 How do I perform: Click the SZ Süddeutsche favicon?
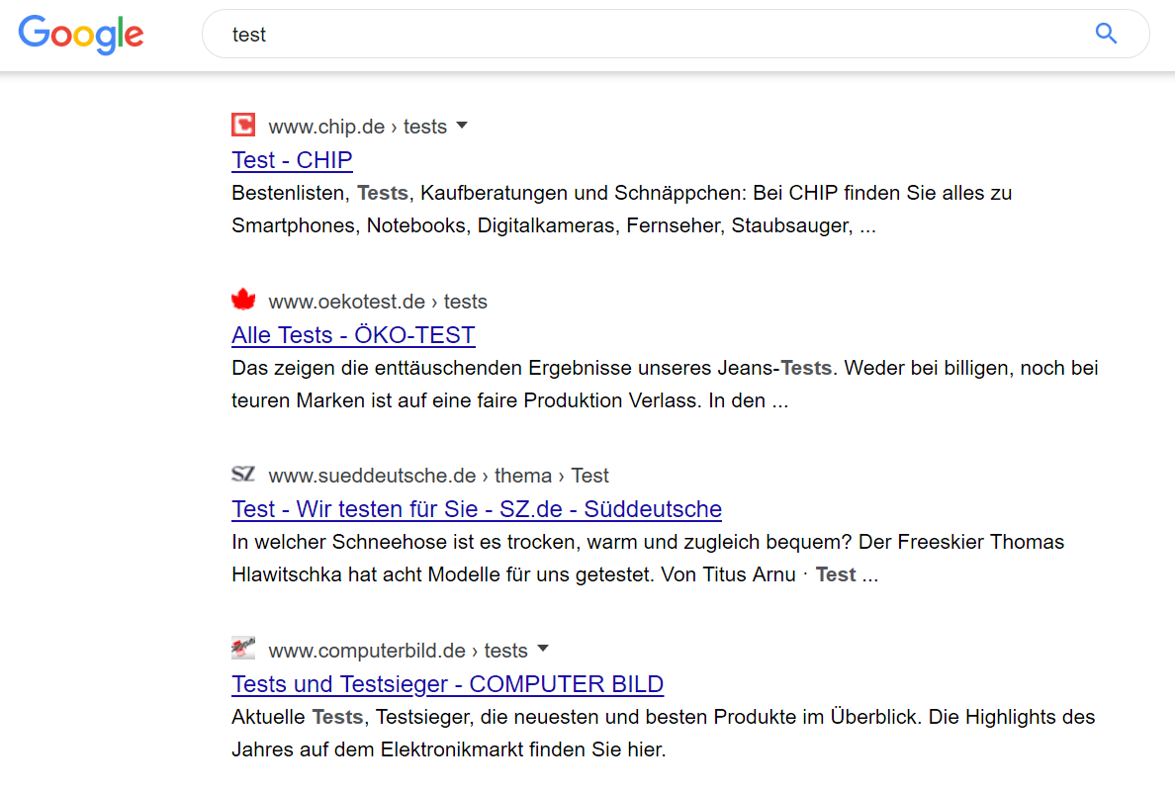243,475
